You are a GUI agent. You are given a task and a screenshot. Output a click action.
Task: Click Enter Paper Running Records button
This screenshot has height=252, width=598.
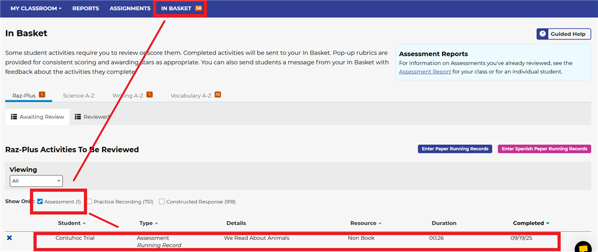(454, 149)
